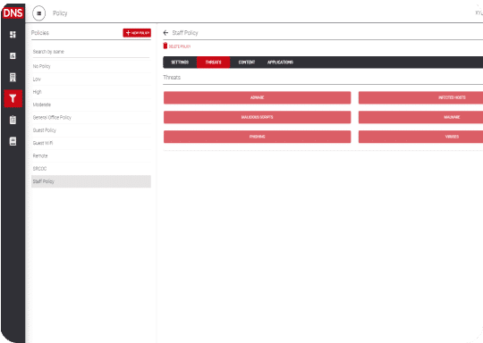Switch to the Content tab
Viewport: 483px width, 343px height.
(x=247, y=63)
